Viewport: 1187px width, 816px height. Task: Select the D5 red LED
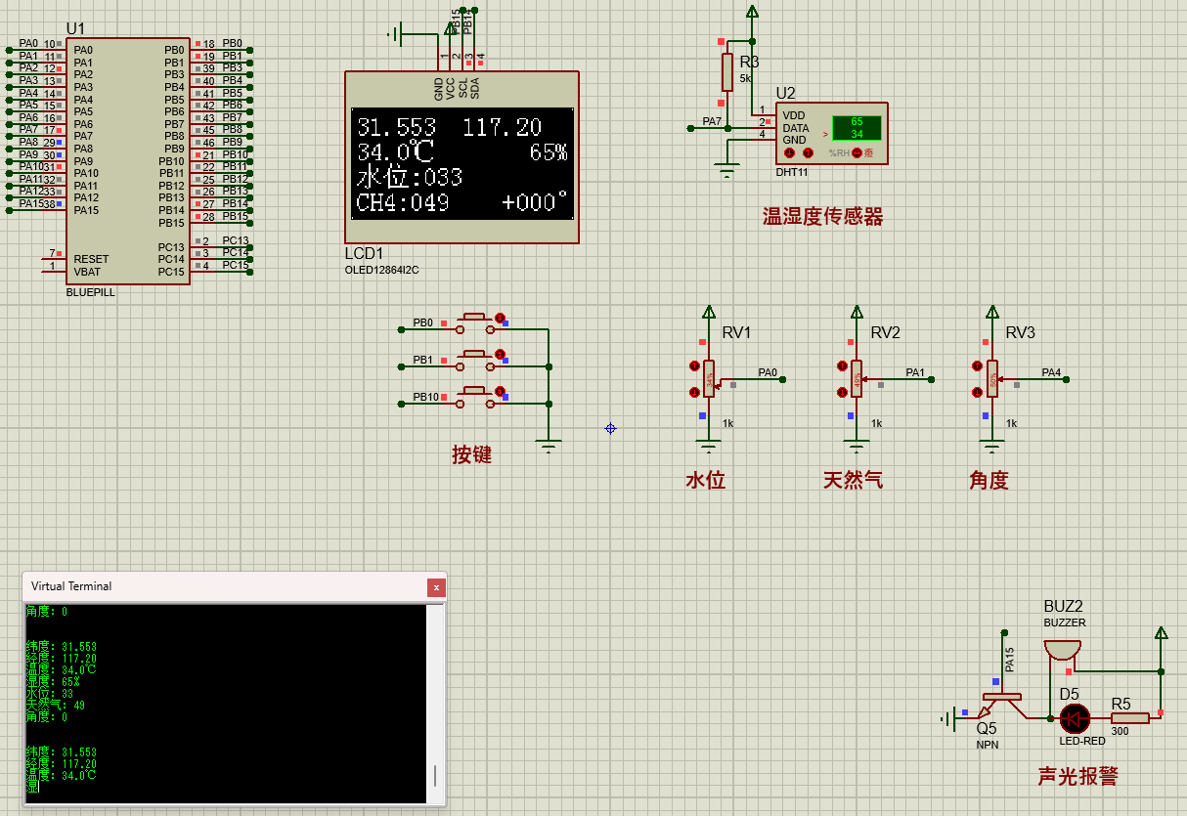point(1076,719)
